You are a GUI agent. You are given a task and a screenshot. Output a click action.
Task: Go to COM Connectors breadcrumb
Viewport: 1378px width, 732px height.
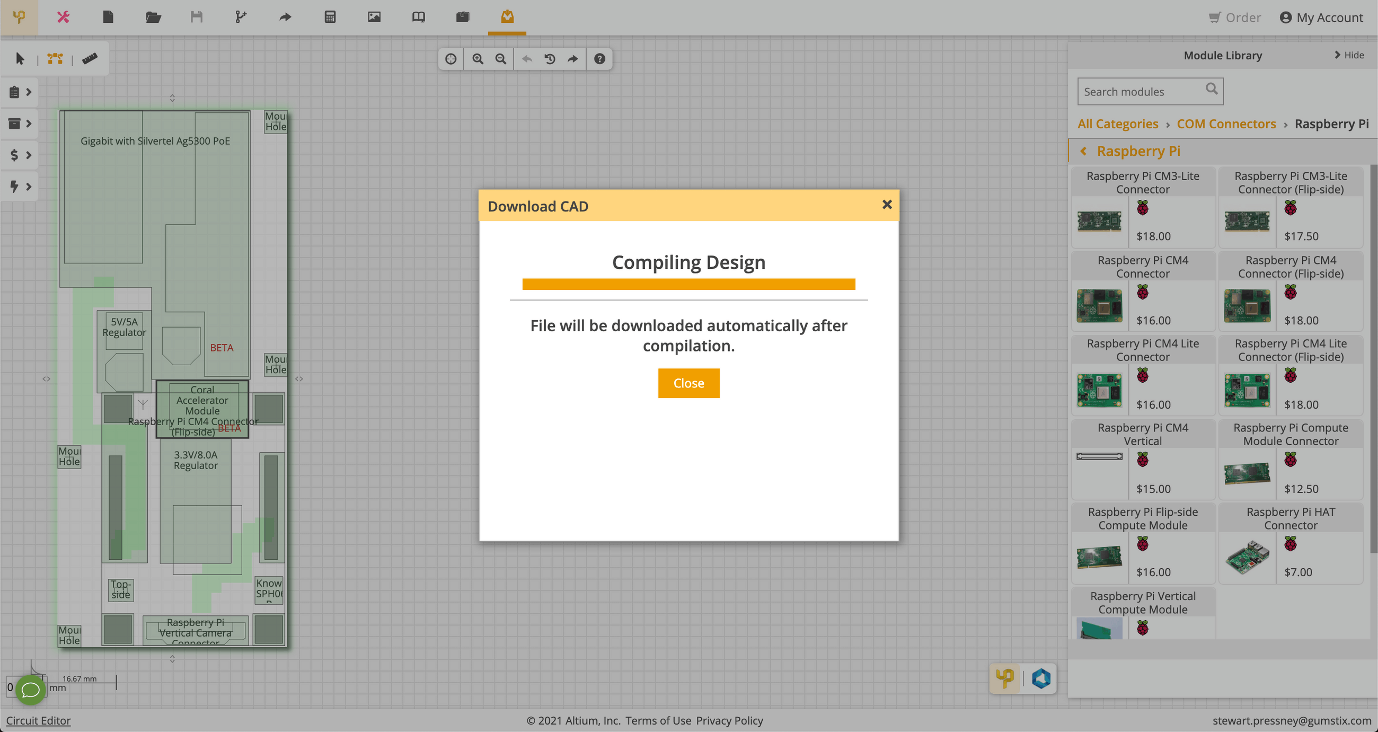pos(1226,124)
